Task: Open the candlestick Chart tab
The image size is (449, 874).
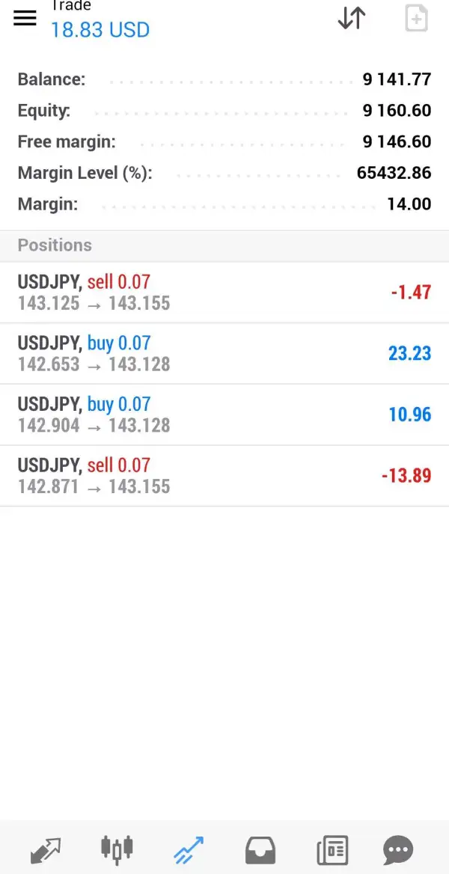Action: 116,851
